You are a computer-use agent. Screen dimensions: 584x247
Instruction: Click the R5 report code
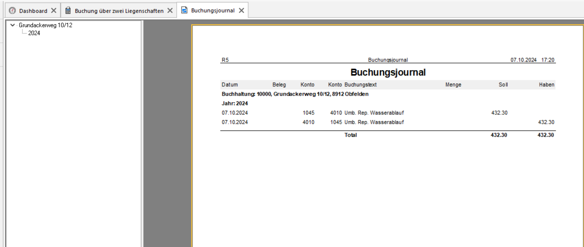(225, 60)
